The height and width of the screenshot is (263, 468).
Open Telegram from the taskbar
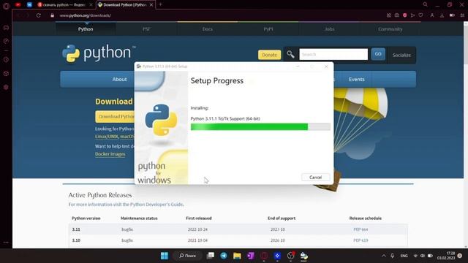point(224,256)
